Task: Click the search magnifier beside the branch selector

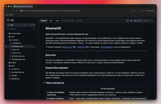Action: (34, 25)
